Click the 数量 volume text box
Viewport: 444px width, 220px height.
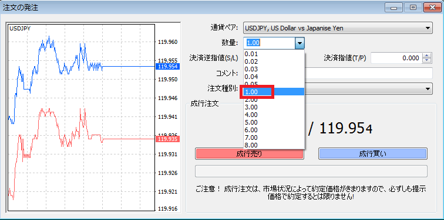click(270, 43)
